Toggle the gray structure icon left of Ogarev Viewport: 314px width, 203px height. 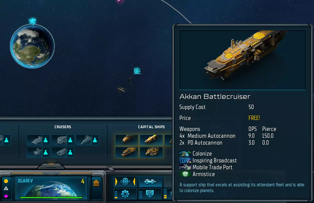click(6, 188)
